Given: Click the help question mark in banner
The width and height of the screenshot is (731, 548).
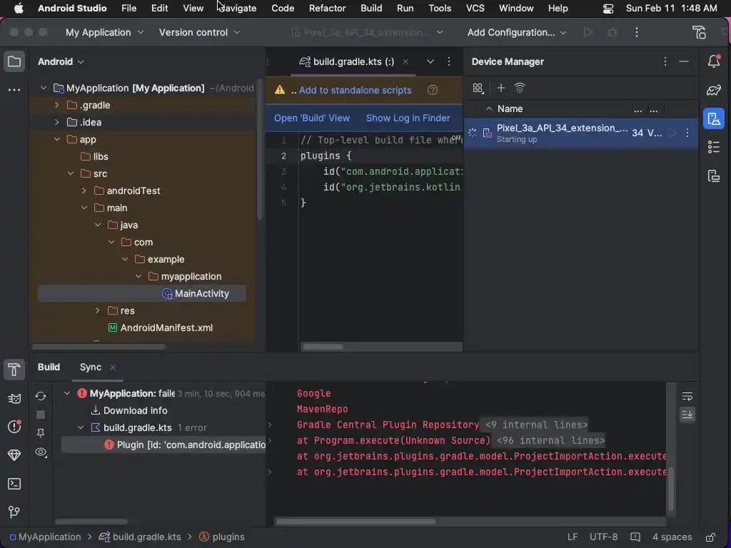Looking at the screenshot, I should tap(433, 90).
